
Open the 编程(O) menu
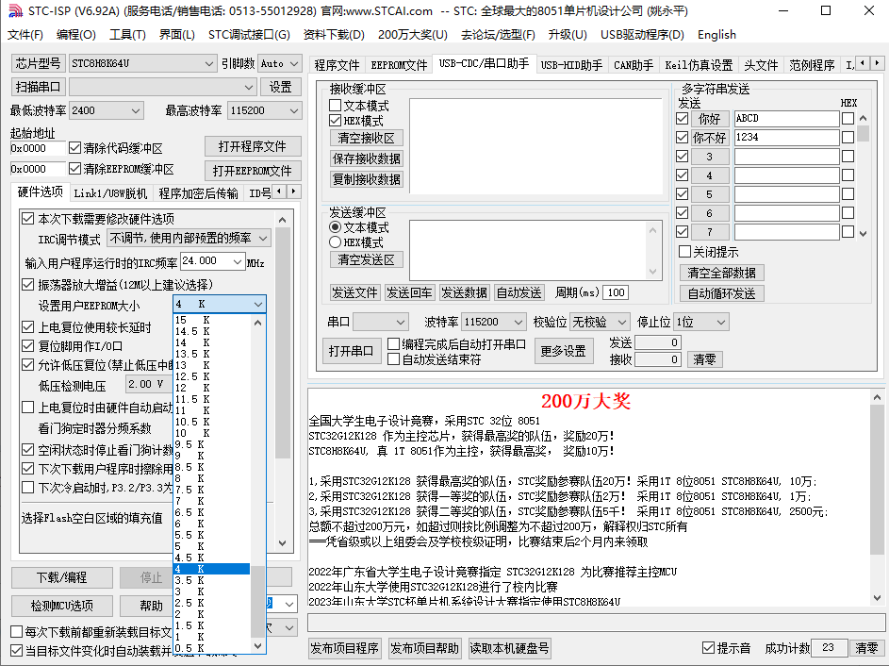(76, 35)
